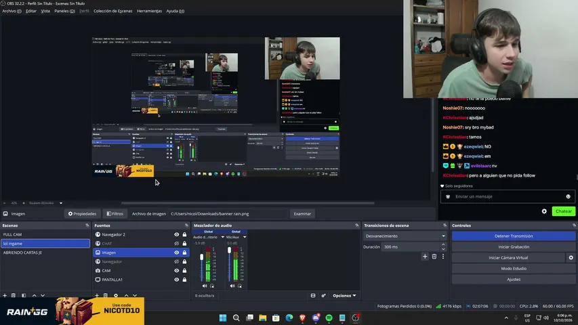Open Filtros for the Imagen source
Screen dimensions: 578x325
[115, 214]
